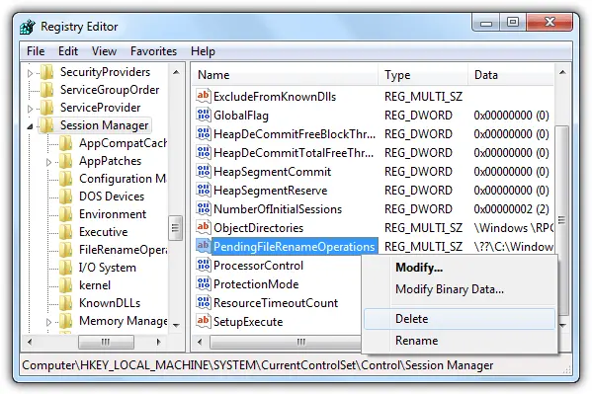Click the SecurityProviders folder icon
Viewport: 592px width, 394px height.
[47, 72]
